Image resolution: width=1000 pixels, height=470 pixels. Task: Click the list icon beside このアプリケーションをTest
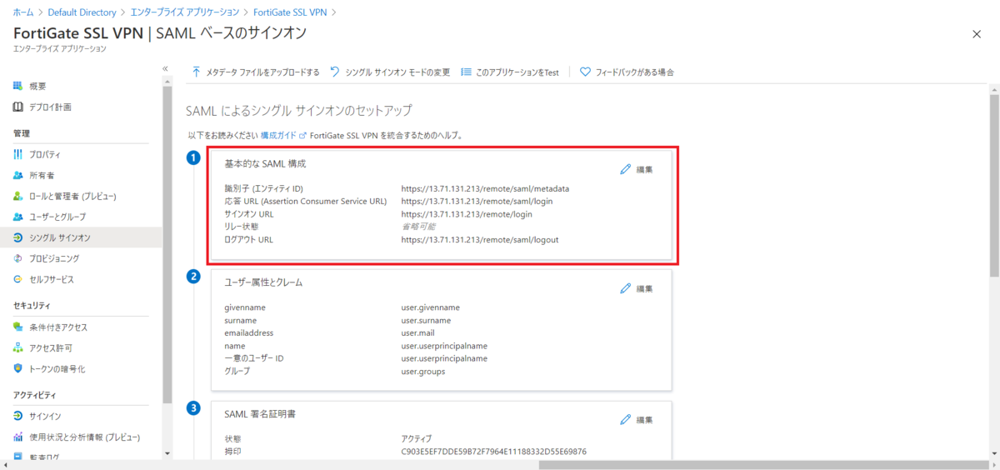click(466, 72)
